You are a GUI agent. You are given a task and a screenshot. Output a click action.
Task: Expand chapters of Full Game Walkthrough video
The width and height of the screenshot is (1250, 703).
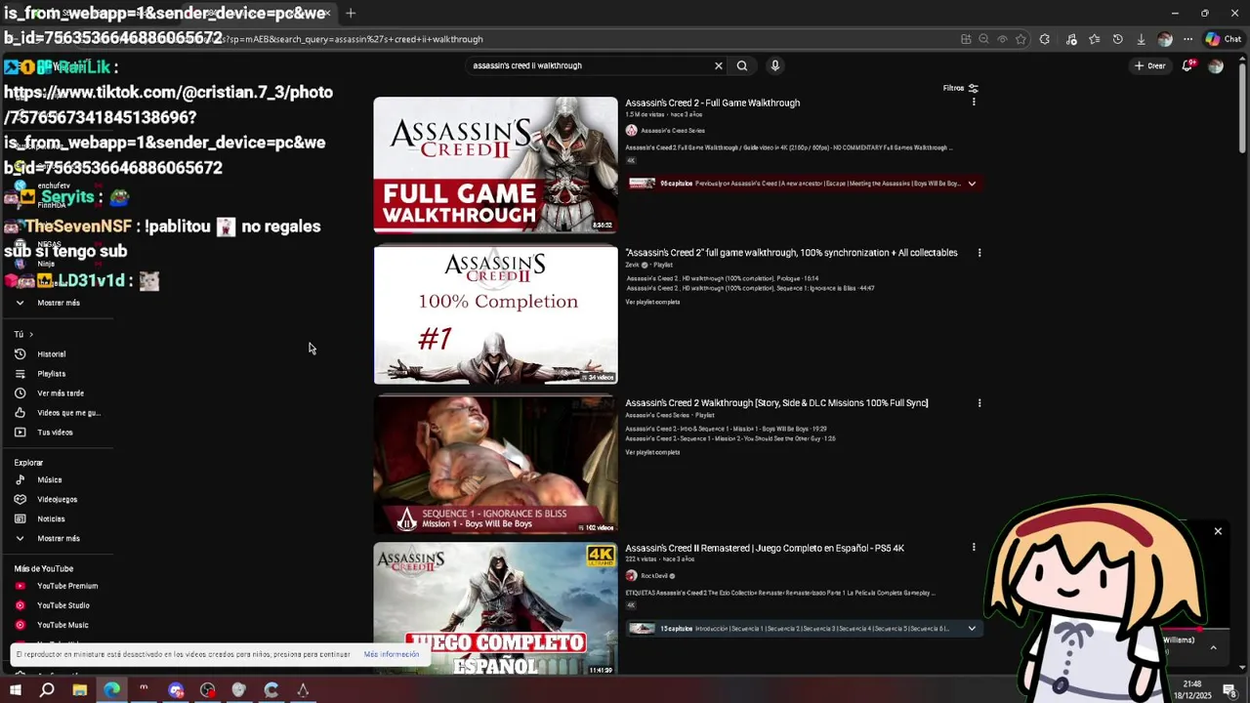[x=972, y=184]
